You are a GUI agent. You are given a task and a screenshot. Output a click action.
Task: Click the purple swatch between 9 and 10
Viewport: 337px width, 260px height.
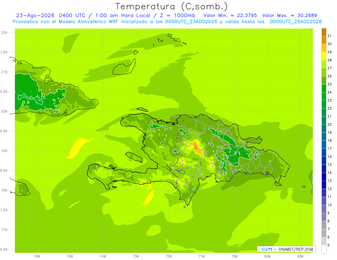(324, 209)
